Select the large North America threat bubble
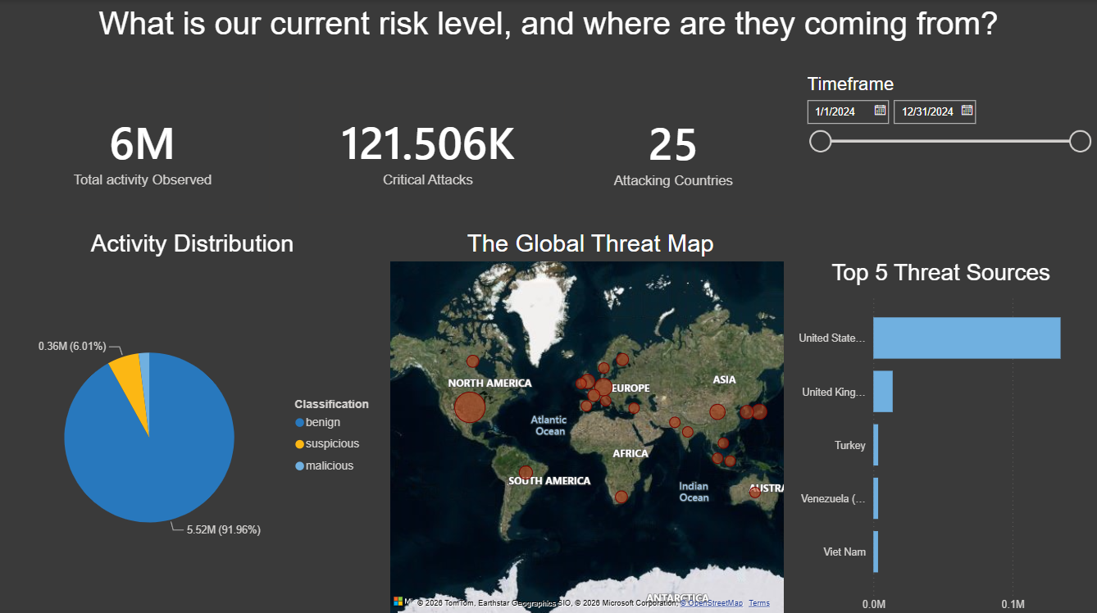Screen dimensions: 1097x613 coord(470,407)
